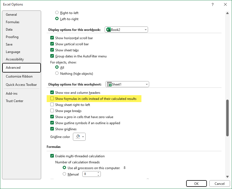Viewport: 232px width, 189px height.
Task: Open the gridline color dropdown arrow
Action: tap(83, 137)
